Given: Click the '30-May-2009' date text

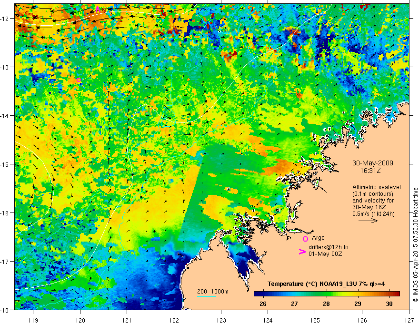Looking at the screenshot, I should (x=372, y=163).
